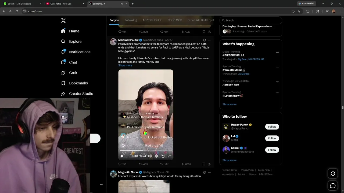Repost the Martinez Politix post
344x193 pixels.
[x=144, y=164]
